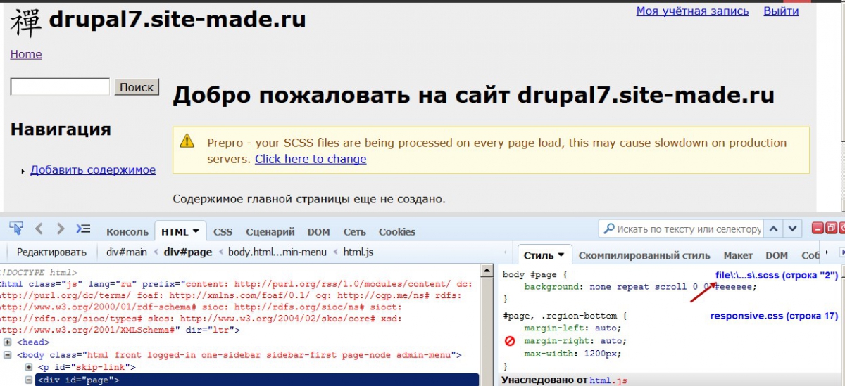Expand the <p id="skip-link"> node
The width and height of the screenshot is (845, 386).
coord(29,367)
